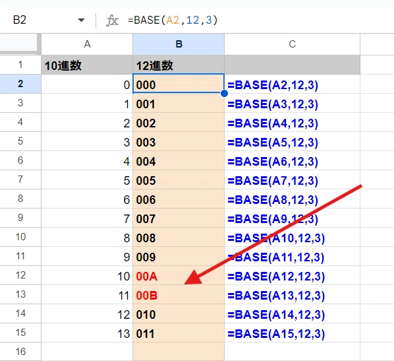Select the cell containing 007
The width and height of the screenshot is (394, 361).
[179, 218]
